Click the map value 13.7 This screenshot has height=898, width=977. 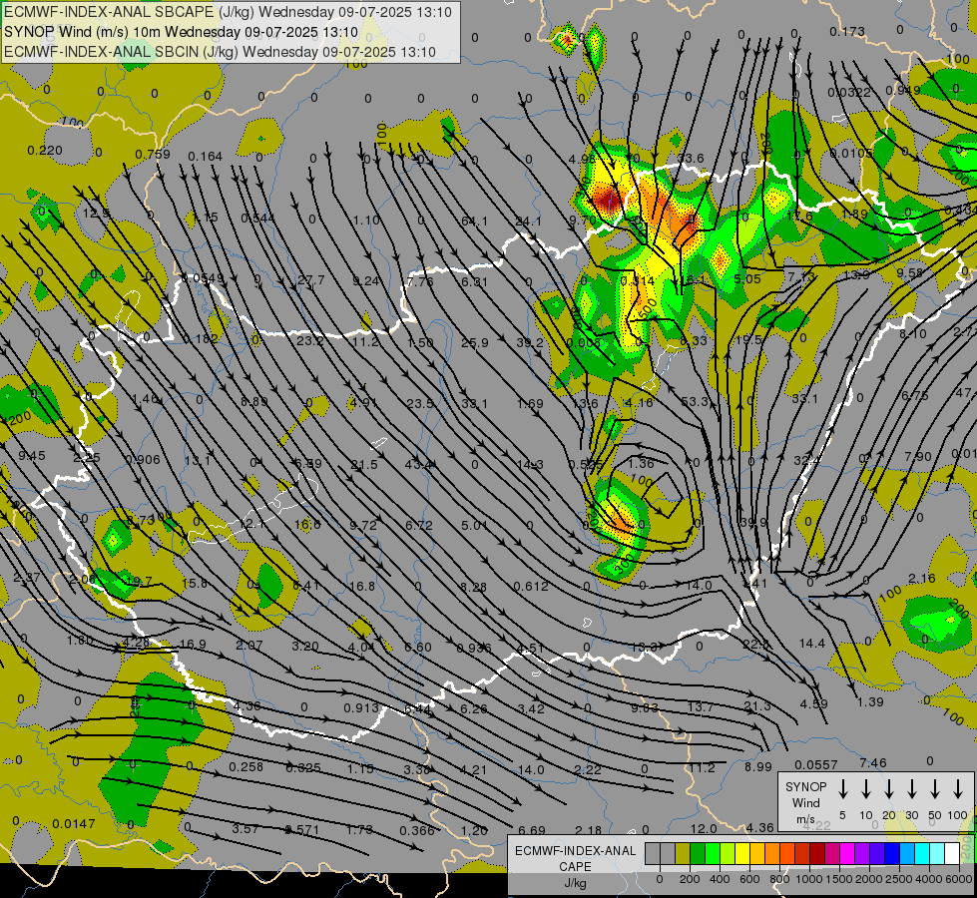701,706
